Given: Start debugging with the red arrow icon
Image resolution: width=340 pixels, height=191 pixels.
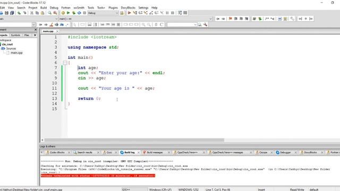Looking at the screenshot, I should (130, 13).
